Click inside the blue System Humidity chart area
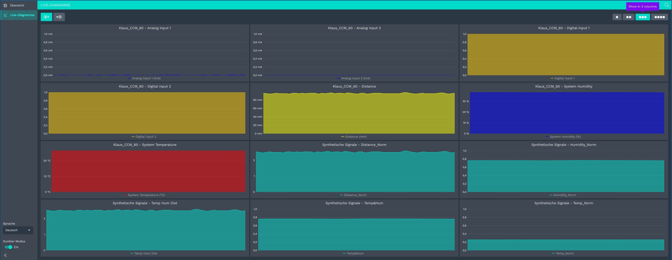672x260 pixels. coord(567,113)
